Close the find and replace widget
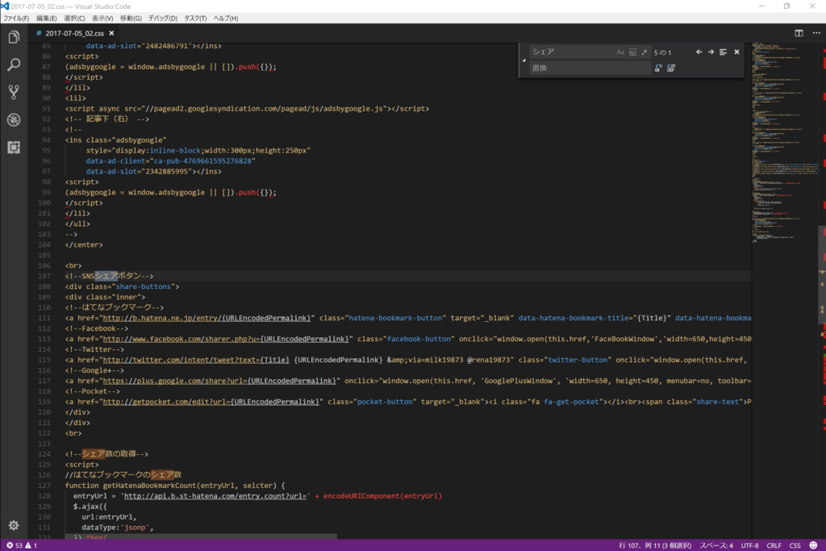 pyautogui.click(x=736, y=52)
